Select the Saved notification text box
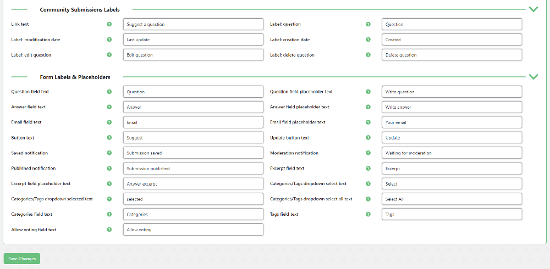Screen dimensions: 550x269 (x=193, y=153)
